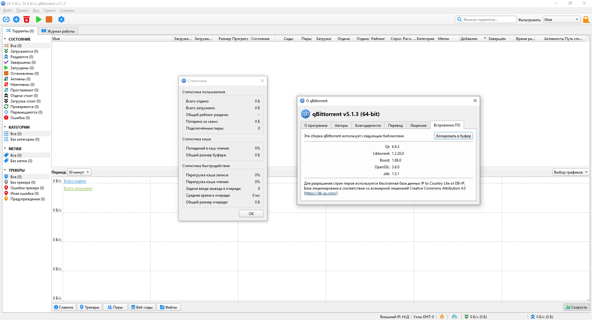Click the flame icon in status bar

pyautogui.click(x=442, y=317)
